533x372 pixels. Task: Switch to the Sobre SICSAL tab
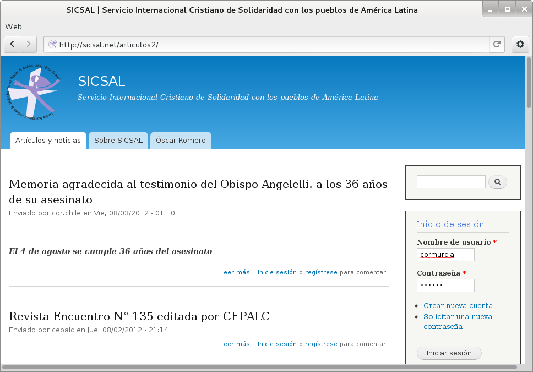(118, 141)
